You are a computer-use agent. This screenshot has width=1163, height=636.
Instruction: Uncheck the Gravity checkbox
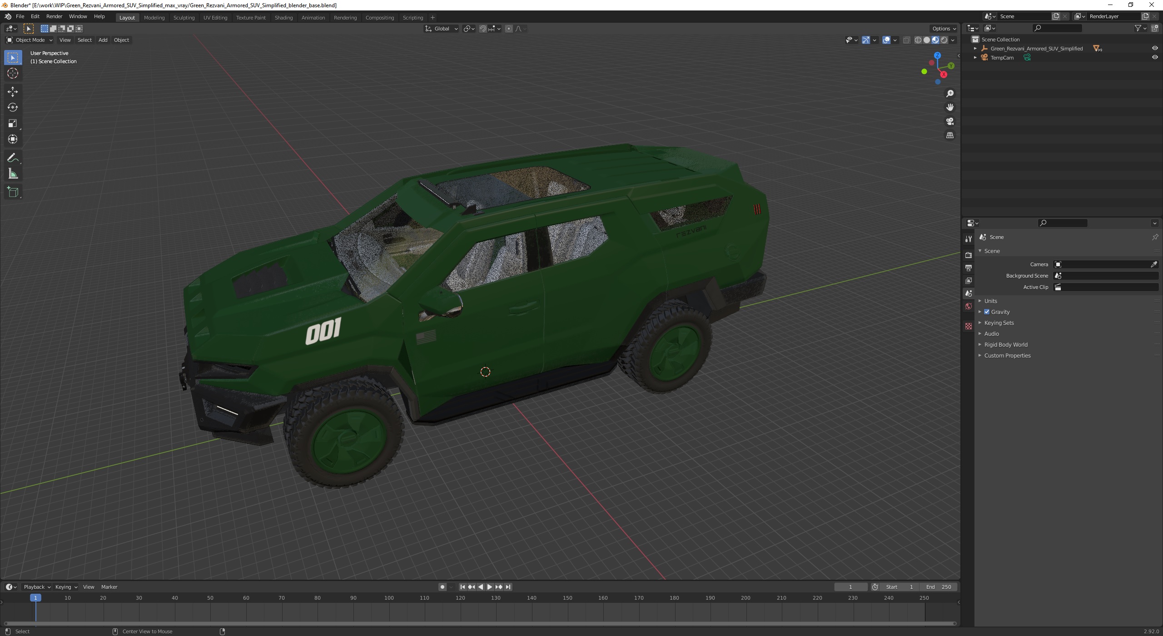(x=986, y=312)
